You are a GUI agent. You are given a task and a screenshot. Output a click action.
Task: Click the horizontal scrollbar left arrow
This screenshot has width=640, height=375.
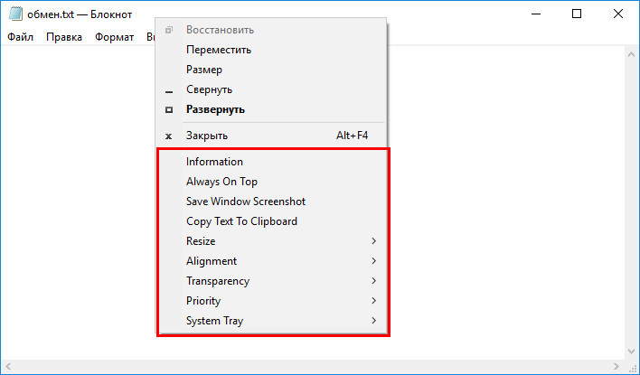coord(8,367)
